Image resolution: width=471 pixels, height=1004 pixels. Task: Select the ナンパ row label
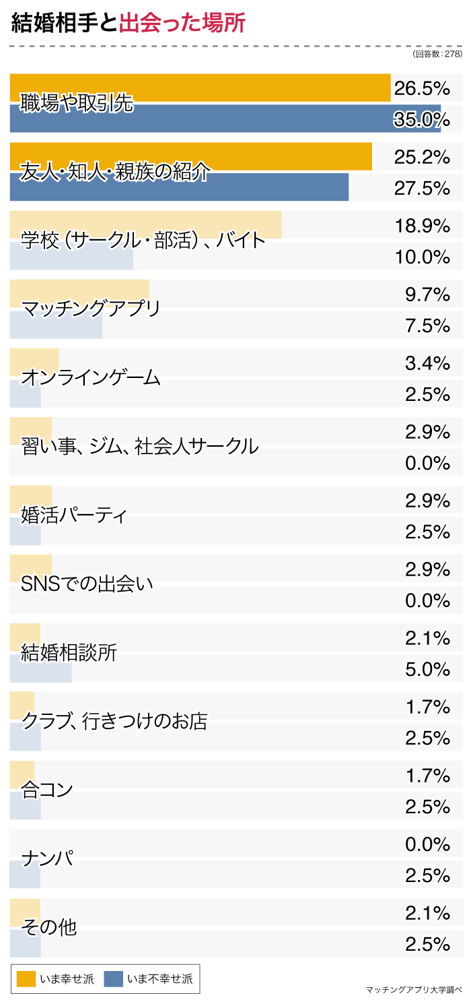click(x=47, y=859)
